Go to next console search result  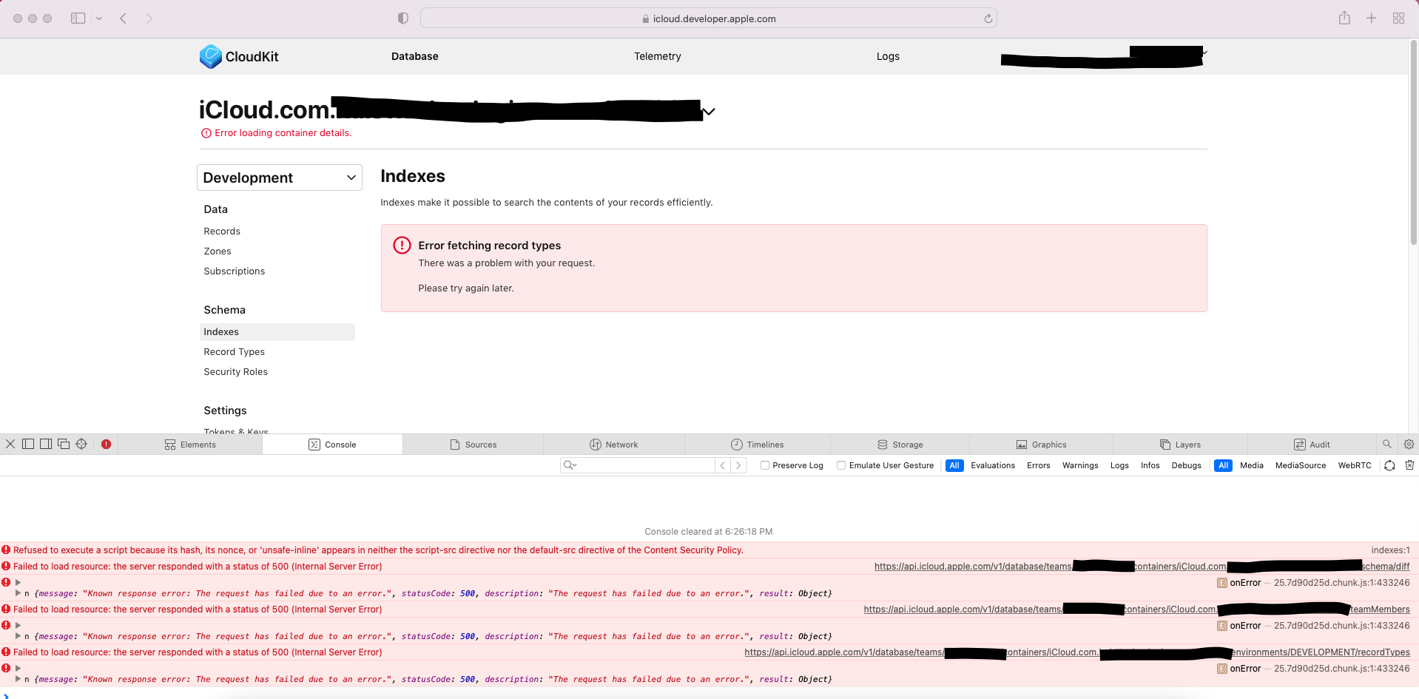[x=738, y=465]
